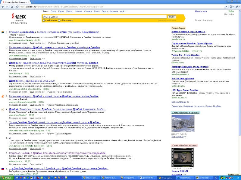Click the favicon beside search result 1
The width and height of the screenshot is (241, 180).
[x=3, y=32]
